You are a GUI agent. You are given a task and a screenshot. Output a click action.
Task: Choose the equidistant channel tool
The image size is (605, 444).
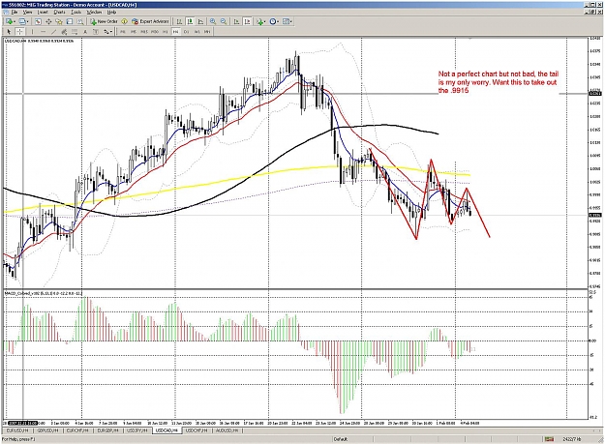pyautogui.click(x=64, y=32)
